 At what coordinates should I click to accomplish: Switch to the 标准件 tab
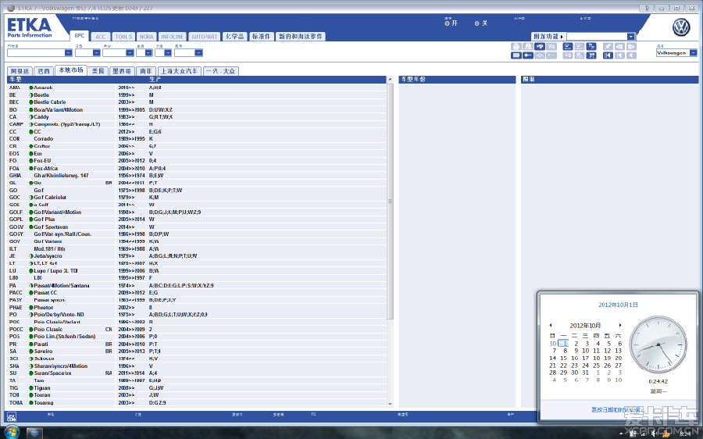(261, 36)
